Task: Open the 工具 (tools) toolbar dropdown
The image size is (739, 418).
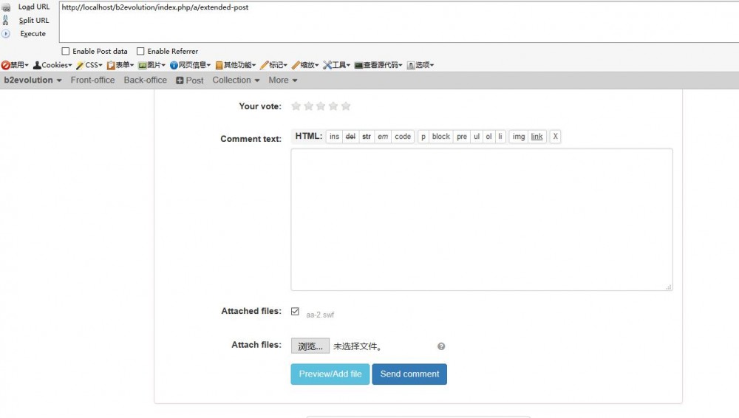Action: [336, 65]
